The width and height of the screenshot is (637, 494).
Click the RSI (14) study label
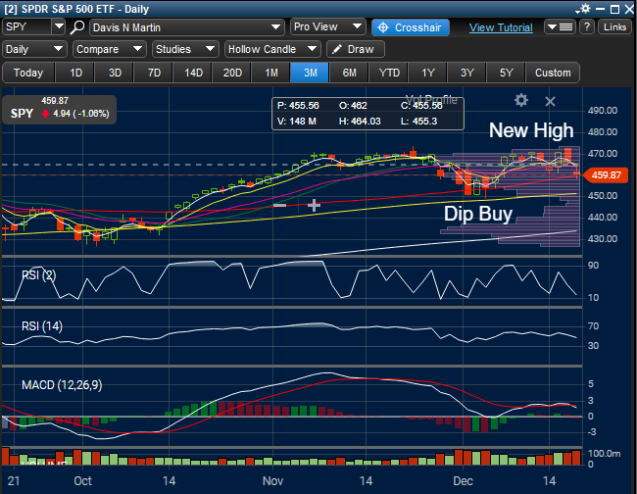point(42,325)
